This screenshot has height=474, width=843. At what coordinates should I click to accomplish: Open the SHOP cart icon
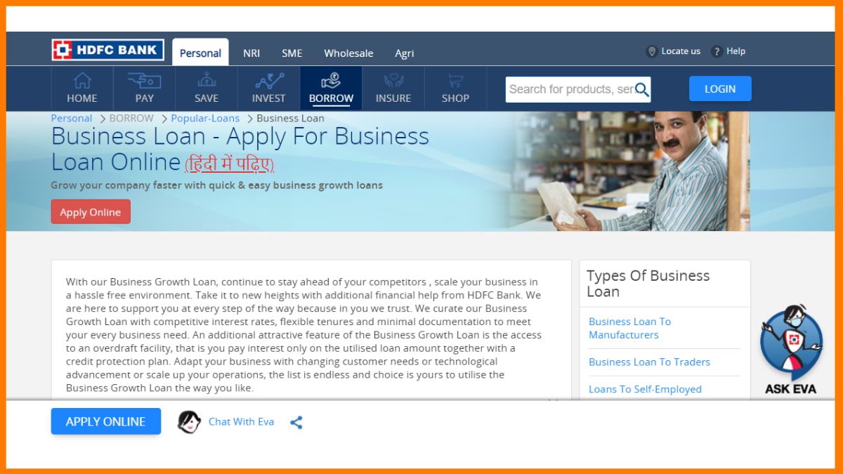click(455, 80)
